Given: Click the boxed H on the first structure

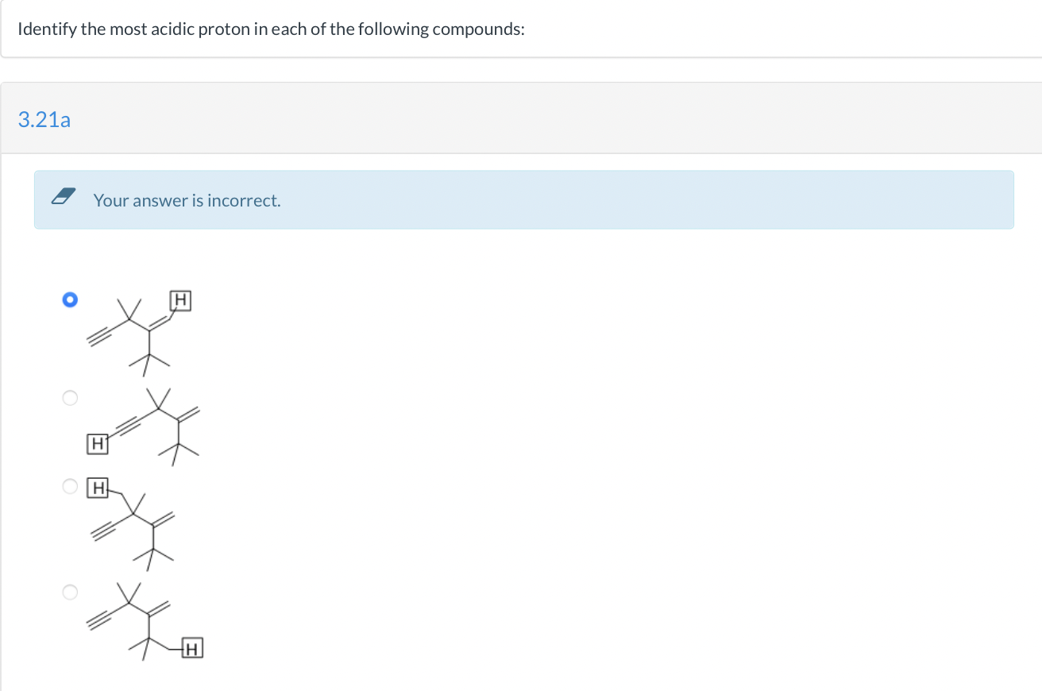Looking at the screenshot, I should coord(180,300).
